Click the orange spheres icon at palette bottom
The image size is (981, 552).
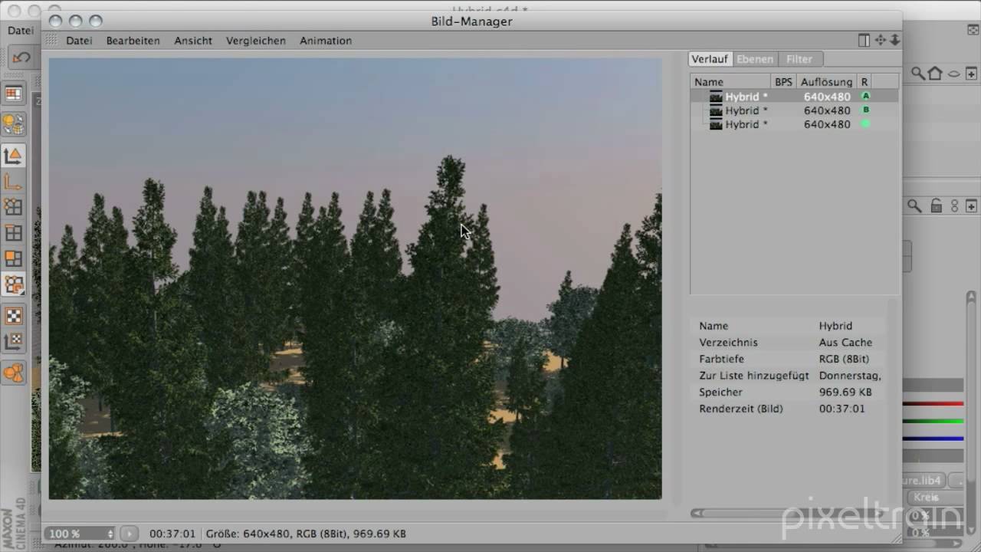[14, 373]
